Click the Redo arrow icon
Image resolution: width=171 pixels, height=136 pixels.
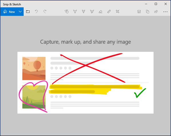click(45, 12)
